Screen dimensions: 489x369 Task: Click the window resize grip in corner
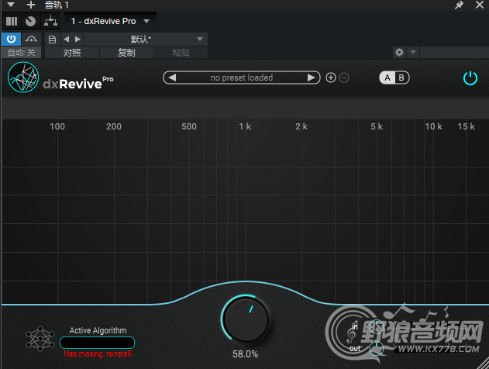point(483,363)
